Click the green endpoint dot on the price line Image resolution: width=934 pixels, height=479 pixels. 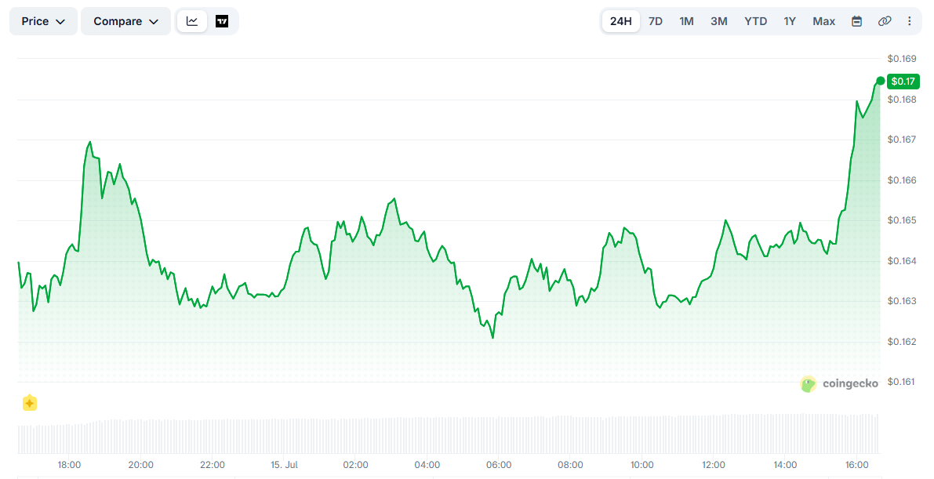(x=881, y=81)
